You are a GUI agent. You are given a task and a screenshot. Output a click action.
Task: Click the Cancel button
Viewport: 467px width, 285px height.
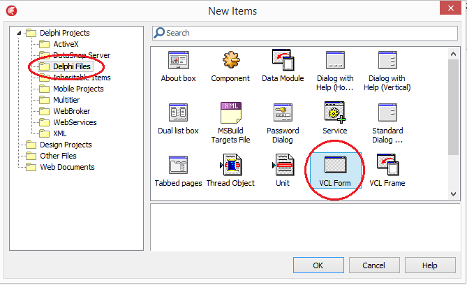point(374,265)
